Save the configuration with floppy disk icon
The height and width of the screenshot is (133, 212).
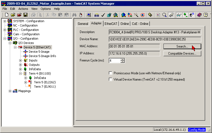[x=25, y=15]
